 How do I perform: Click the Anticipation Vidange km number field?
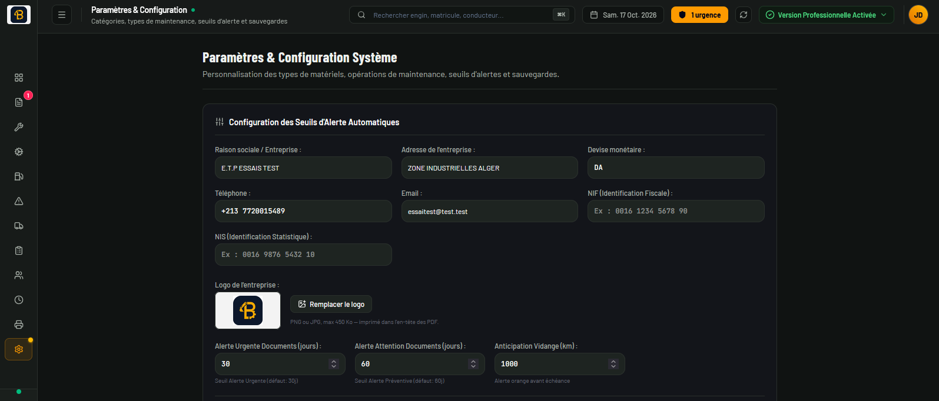pyautogui.click(x=559, y=364)
